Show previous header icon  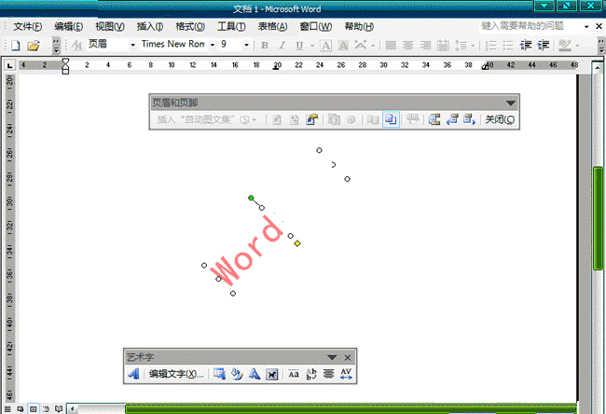pos(452,119)
